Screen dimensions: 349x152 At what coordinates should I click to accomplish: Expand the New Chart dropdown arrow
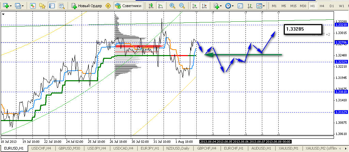pyautogui.click(x=11, y=6)
